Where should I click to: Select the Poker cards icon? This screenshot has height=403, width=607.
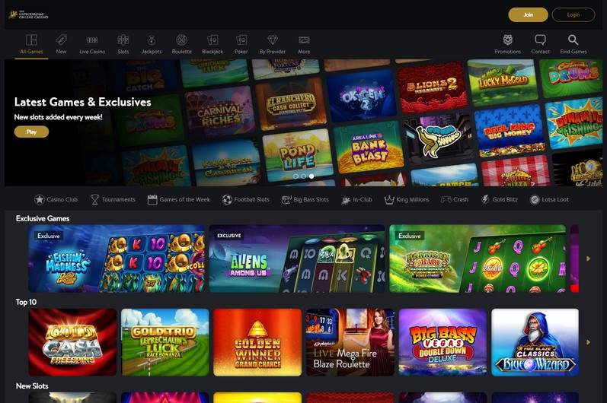(241, 40)
